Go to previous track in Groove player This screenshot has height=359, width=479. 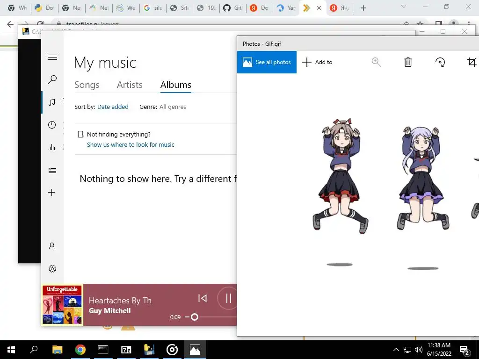(203, 298)
